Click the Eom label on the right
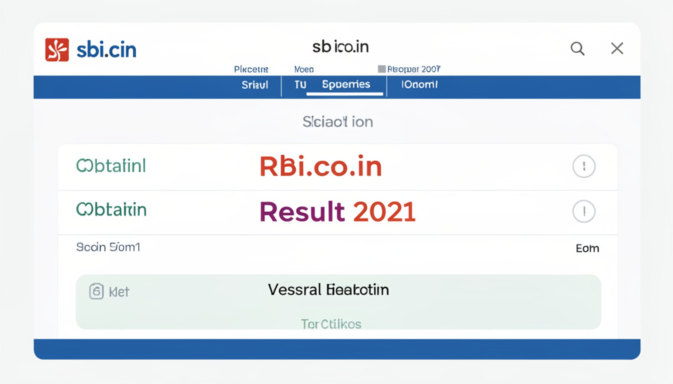The width and height of the screenshot is (673, 384). tap(587, 248)
